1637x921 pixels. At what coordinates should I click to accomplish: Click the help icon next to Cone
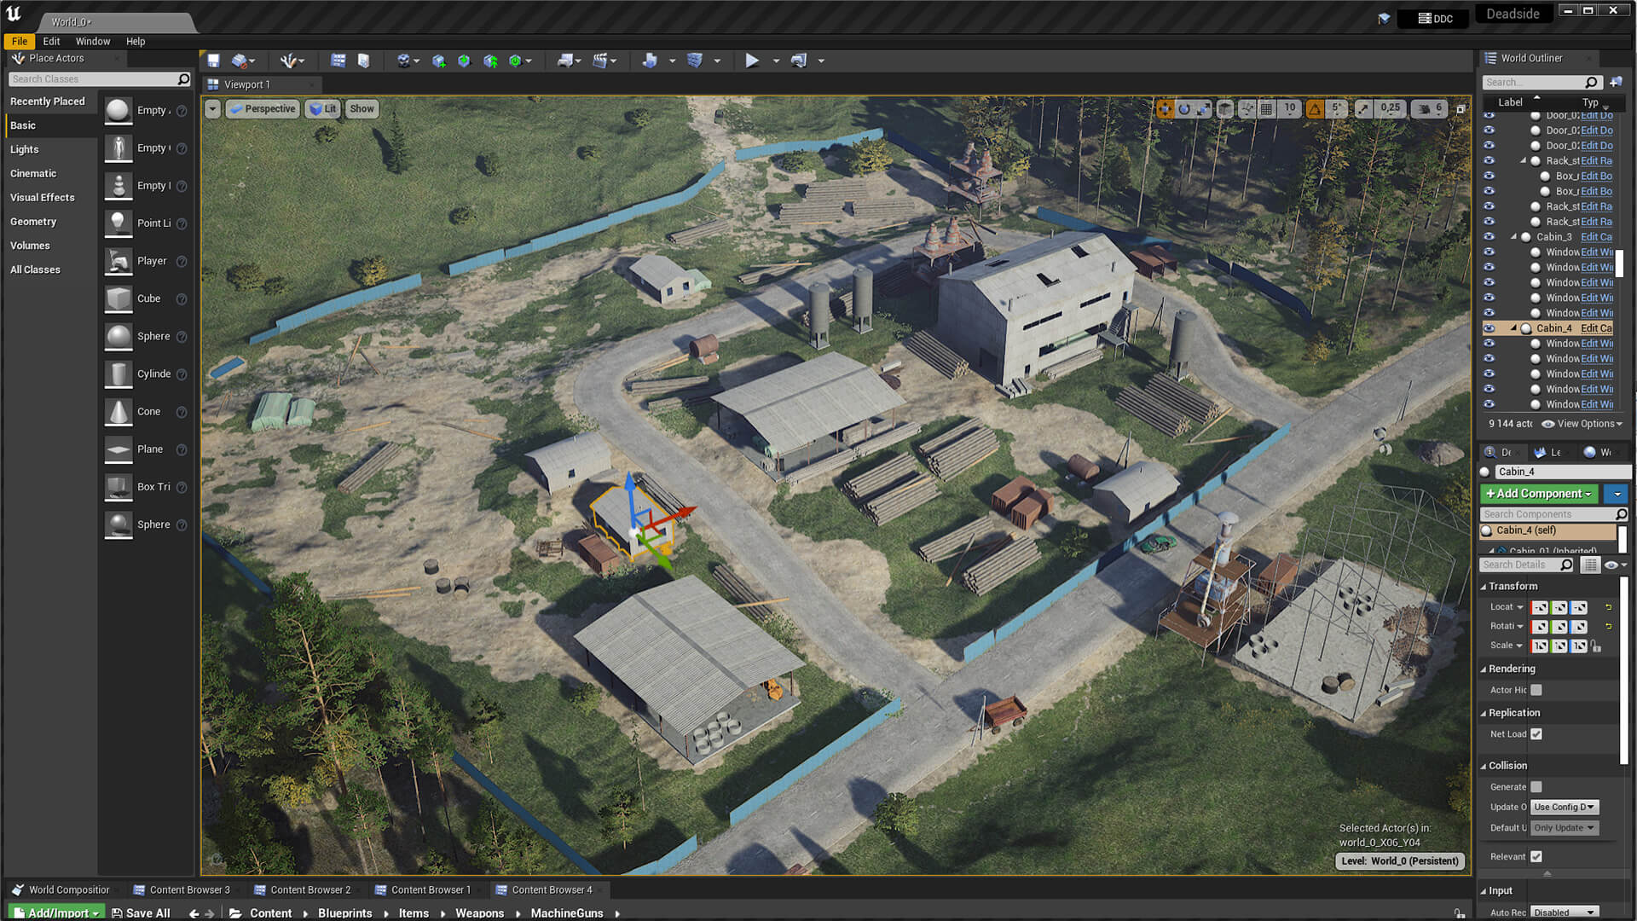[182, 412]
